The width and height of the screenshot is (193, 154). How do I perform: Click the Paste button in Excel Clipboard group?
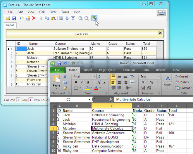coord(56,82)
